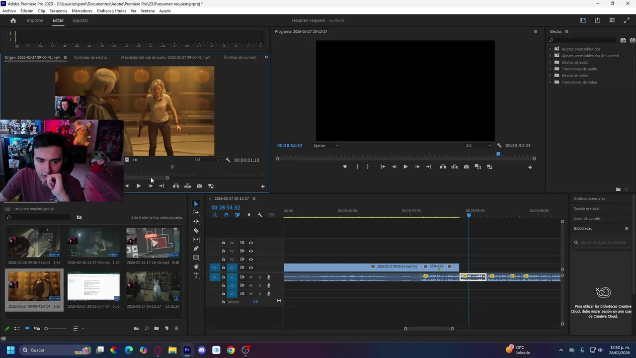Open the Exportar workspace
The image size is (636, 358).
[80, 20]
